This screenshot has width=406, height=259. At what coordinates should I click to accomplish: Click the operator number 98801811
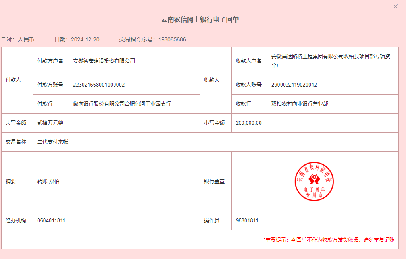pyautogui.click(x=247, y=220)
